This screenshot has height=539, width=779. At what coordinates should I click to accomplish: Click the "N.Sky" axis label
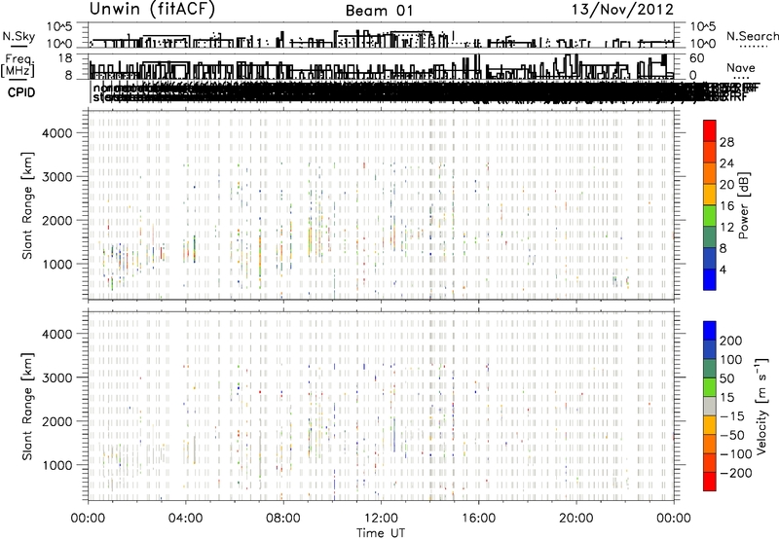19,37
